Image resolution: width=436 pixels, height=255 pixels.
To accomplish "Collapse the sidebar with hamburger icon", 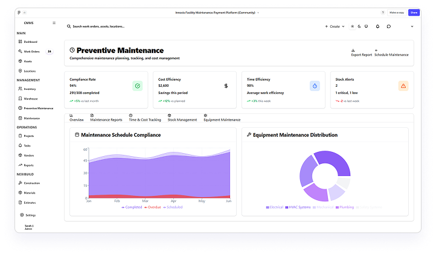I will click(x=54, y=23).
